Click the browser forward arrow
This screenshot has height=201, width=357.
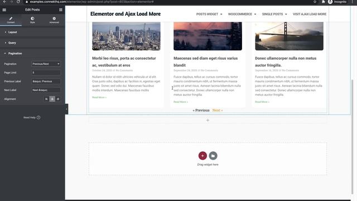(11, 2)
